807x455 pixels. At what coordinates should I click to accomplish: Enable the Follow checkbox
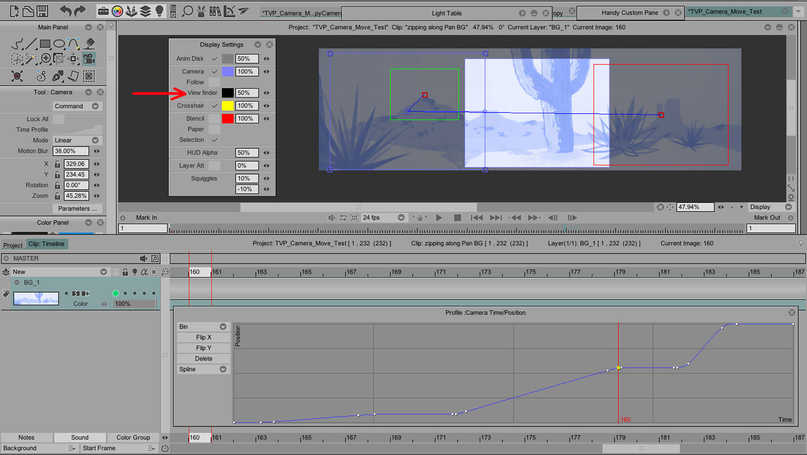pos(214,82)
